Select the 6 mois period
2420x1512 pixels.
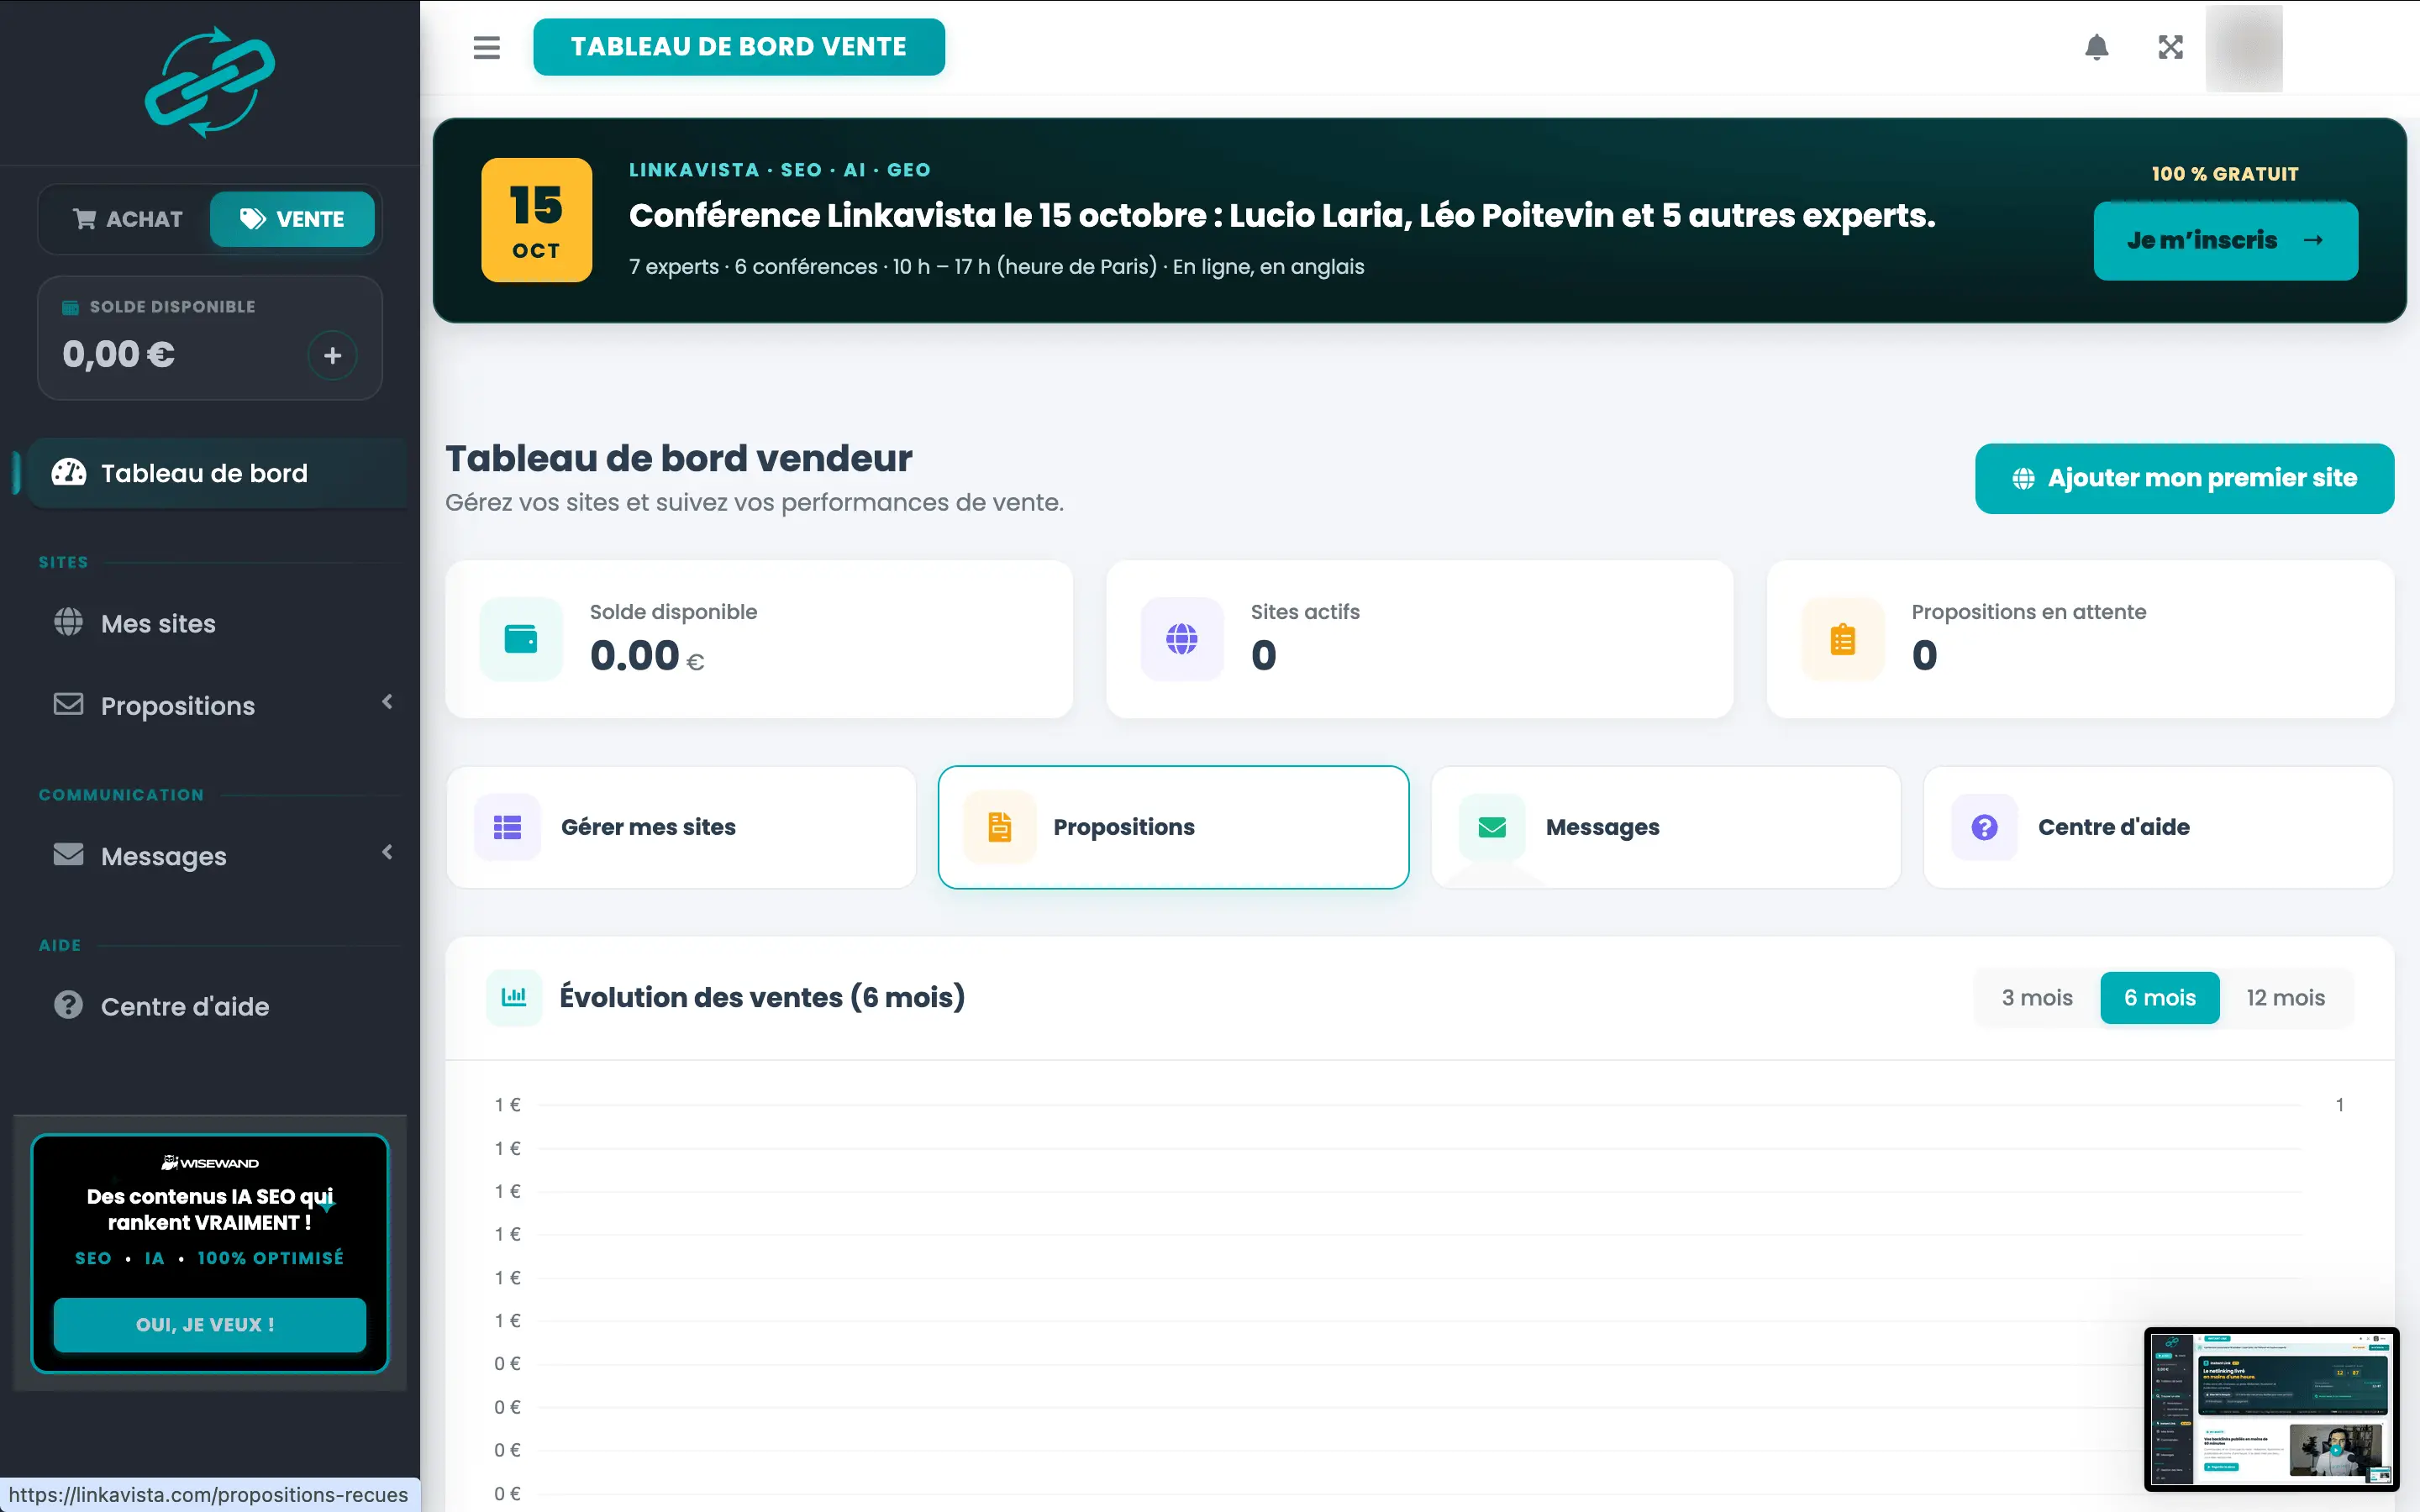pos(2160,998)
